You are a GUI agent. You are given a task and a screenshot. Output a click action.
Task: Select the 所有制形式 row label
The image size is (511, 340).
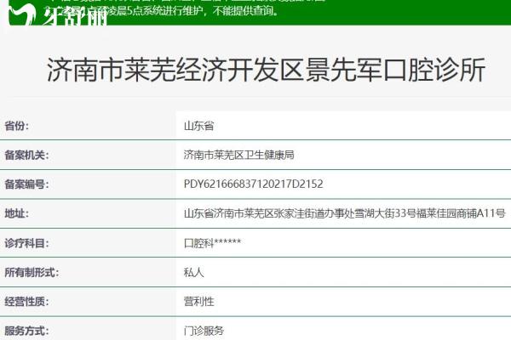pyautogui.click(x=32, y=273)
